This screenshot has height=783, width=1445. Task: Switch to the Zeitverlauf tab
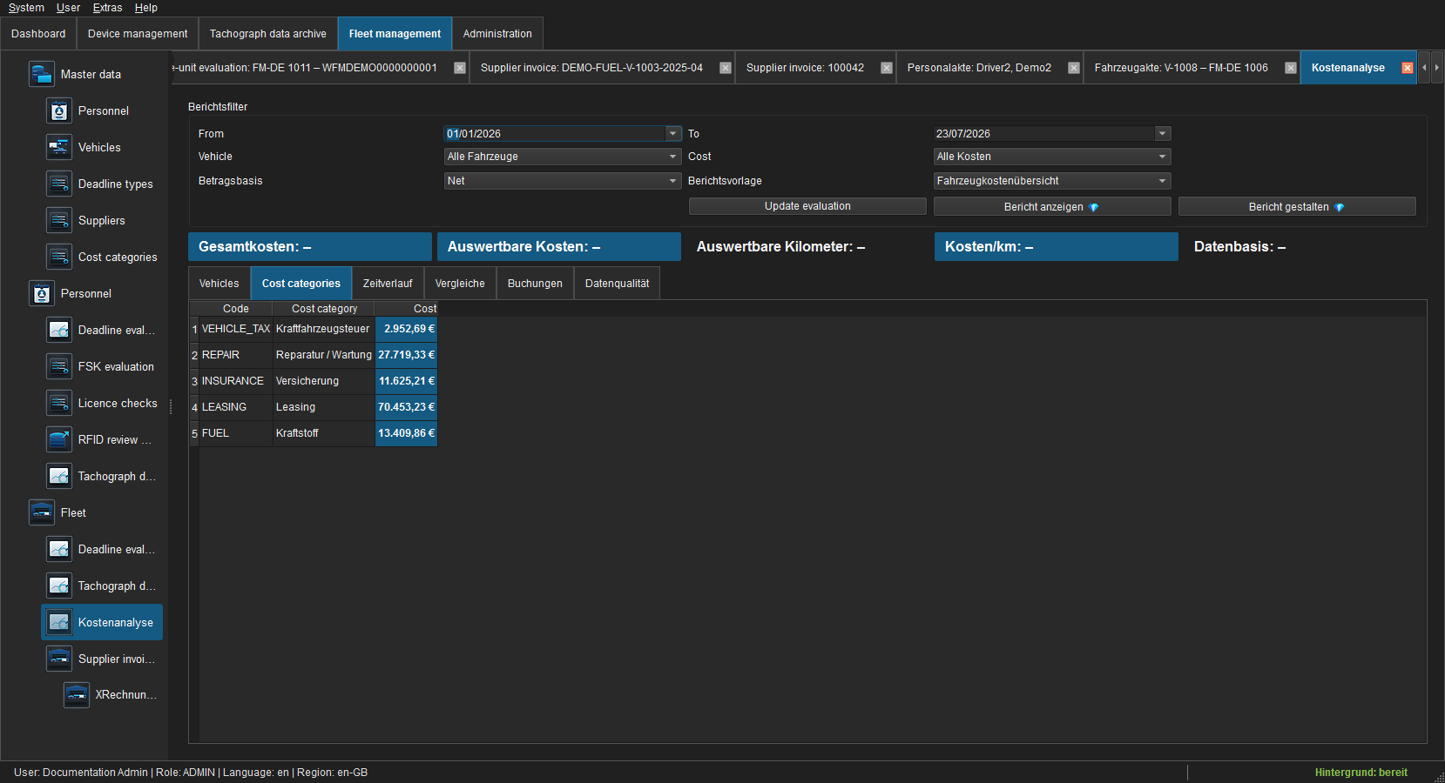click(x=388, y=284)
